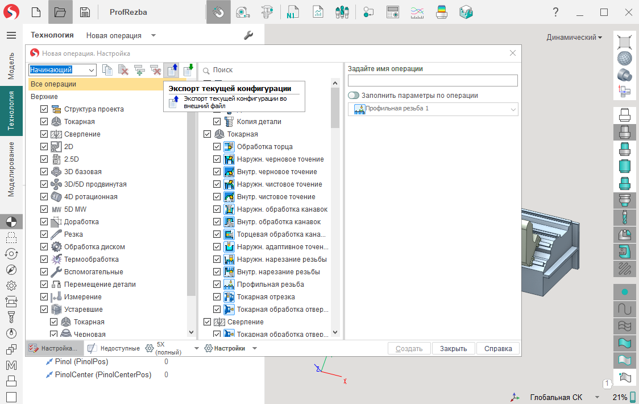Uncheck the Сверление checkbox in left list

(45, 134)
